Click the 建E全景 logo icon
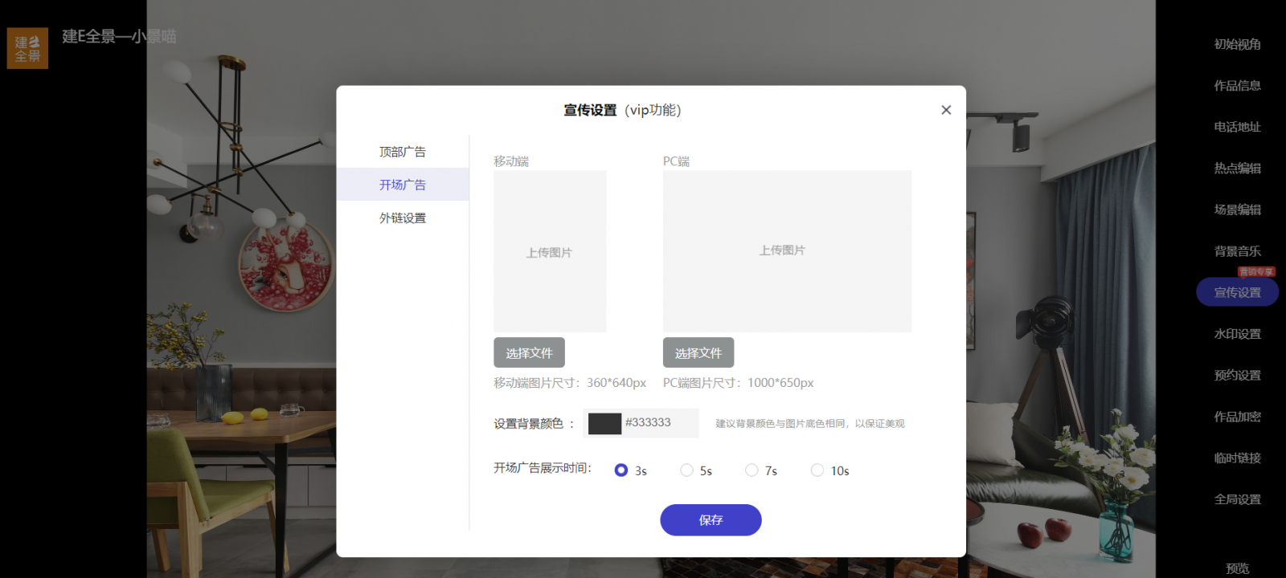Screen dimensions: 1286x578 [x=27, y=48]
